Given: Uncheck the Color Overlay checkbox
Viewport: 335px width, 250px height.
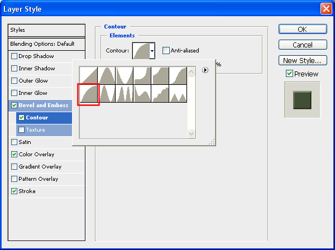Looking at the screenshot, I should 14,155.
